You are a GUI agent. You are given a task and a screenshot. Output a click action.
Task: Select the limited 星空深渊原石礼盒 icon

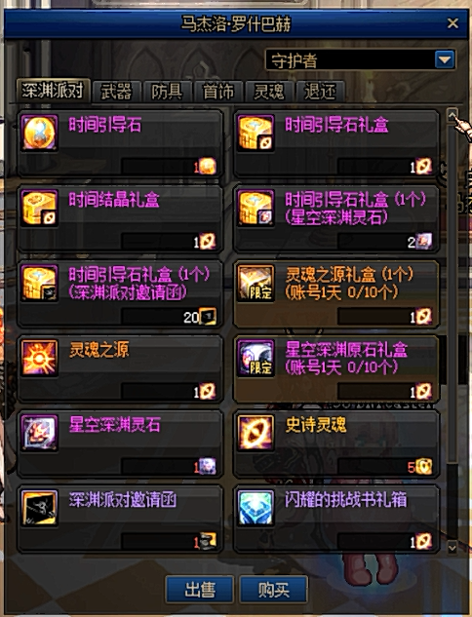256,358
